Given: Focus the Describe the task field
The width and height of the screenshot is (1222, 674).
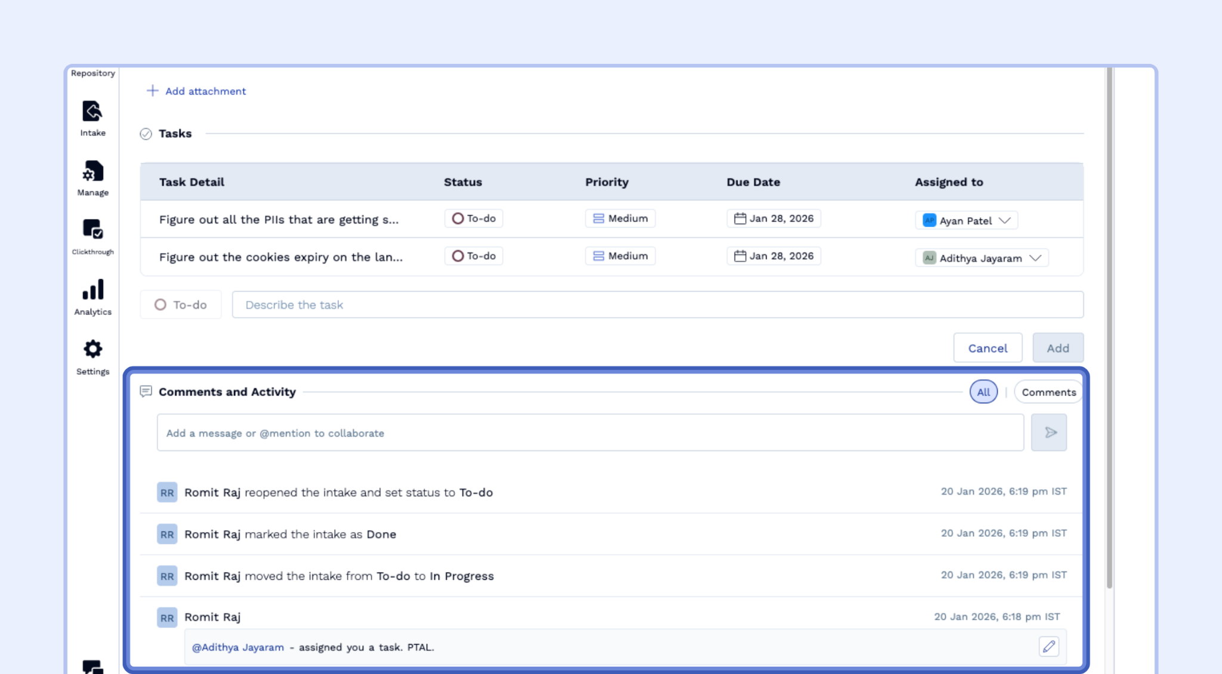Looking at the screenshot, I should pyautogui.click(x=657, y=305).
